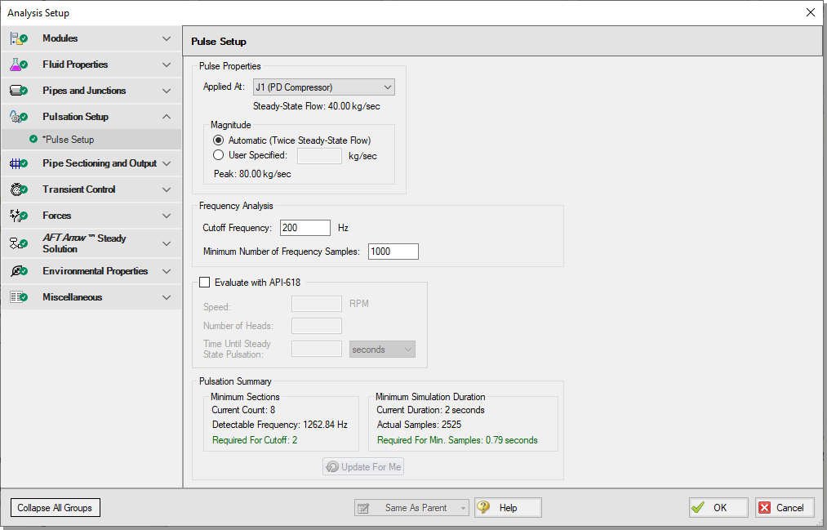Select Automatic (Twice Steady-State Flow) magnitude
Viewport: 827px width, 530px height.
coord(218,140)
